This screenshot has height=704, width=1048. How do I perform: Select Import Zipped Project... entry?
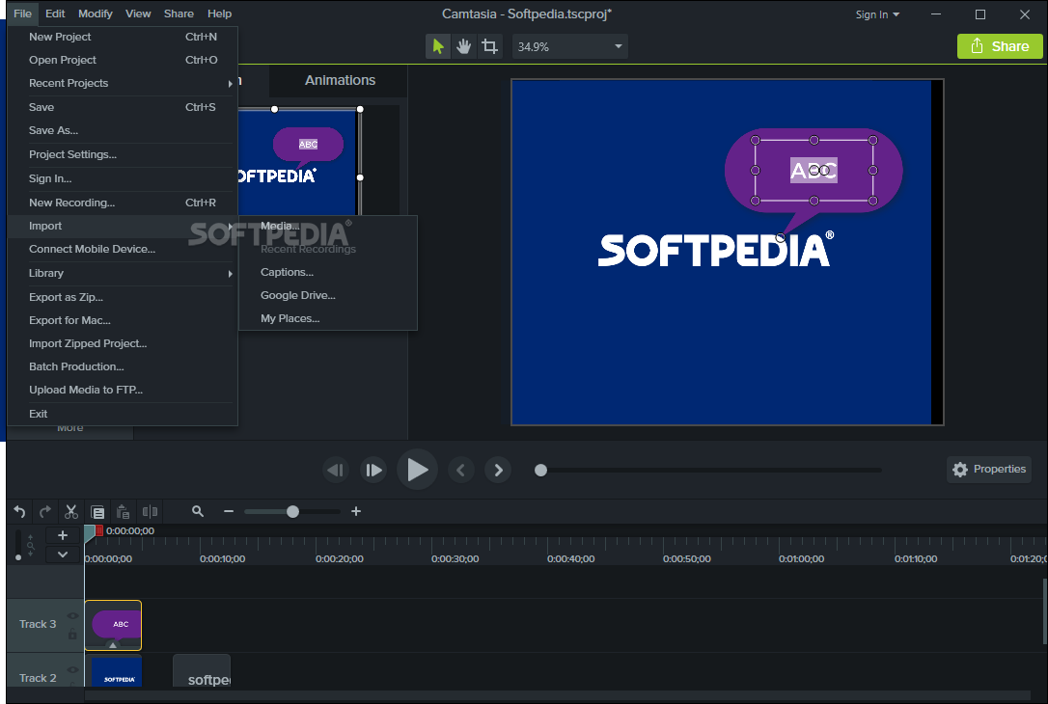[x=123, y=343]
